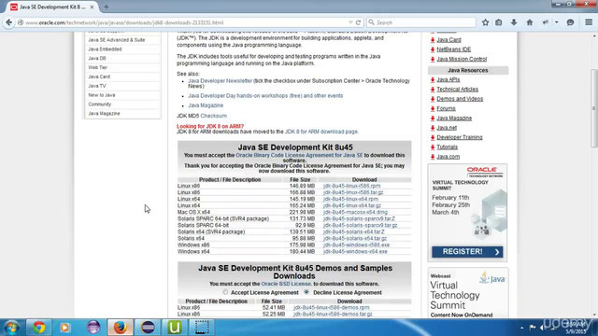Open Java Developer Day hands-on workshops link
Viewport: 598px width, 336px height.
265,95
